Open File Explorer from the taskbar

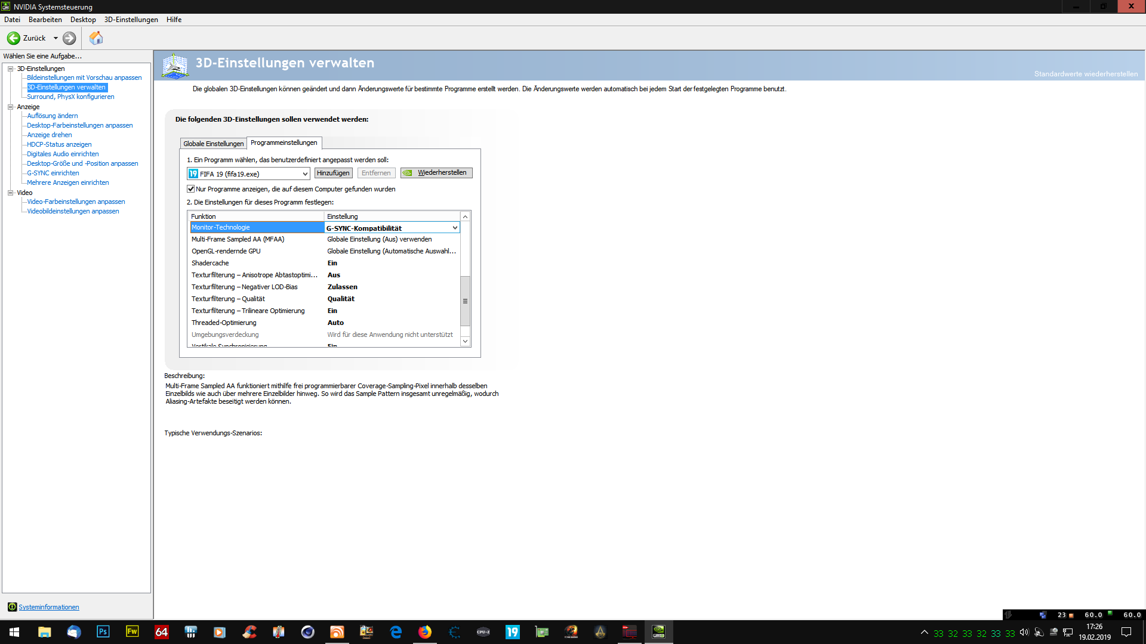(x=44, y=632)
